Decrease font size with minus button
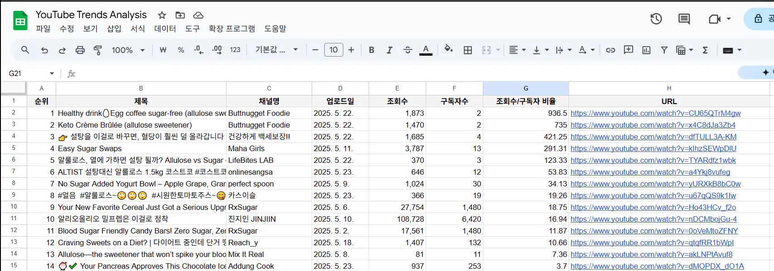This screenshot has width=774, height=271. (315, 50)
